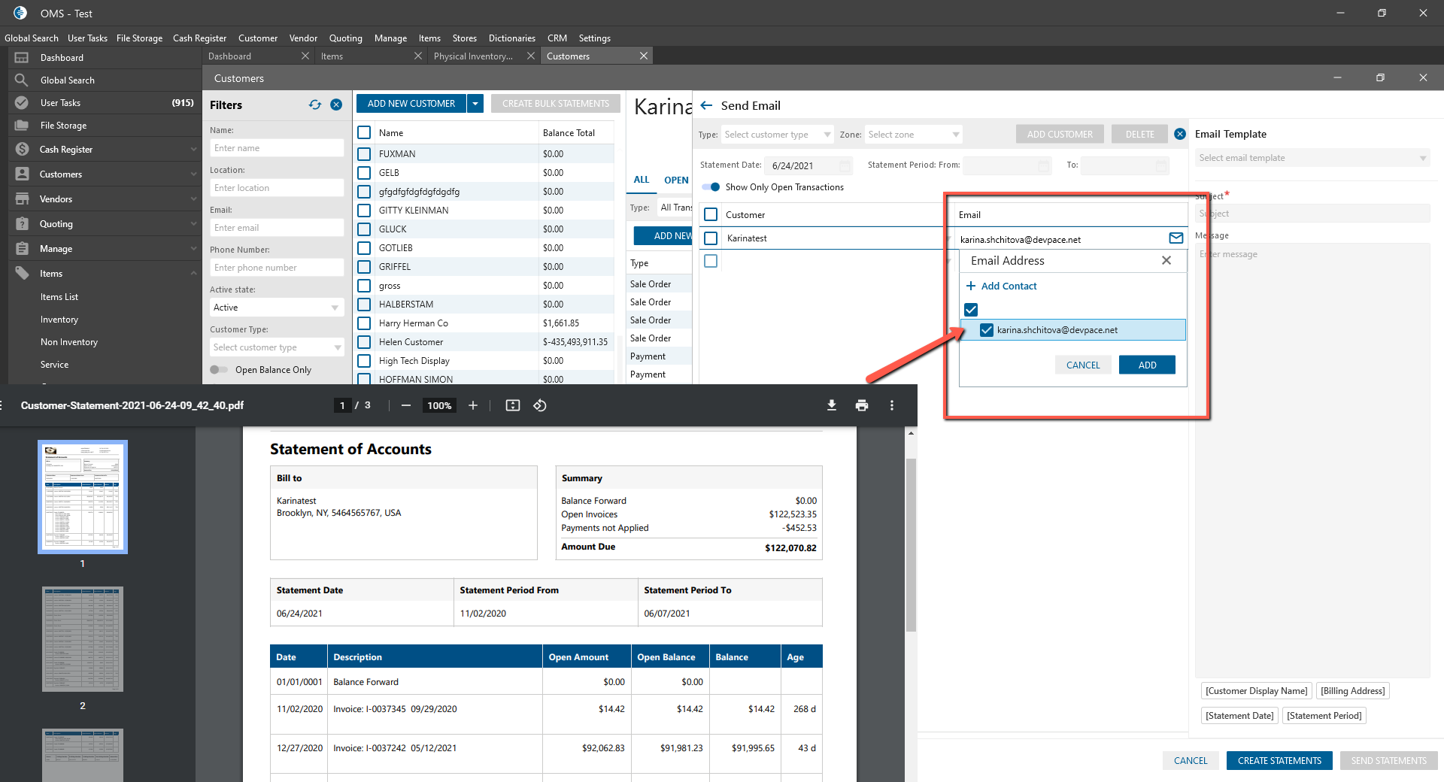The width and height of the screenshot is (1444, 782).
Task: Rotate the PDF page
Action: click(540, 405)
